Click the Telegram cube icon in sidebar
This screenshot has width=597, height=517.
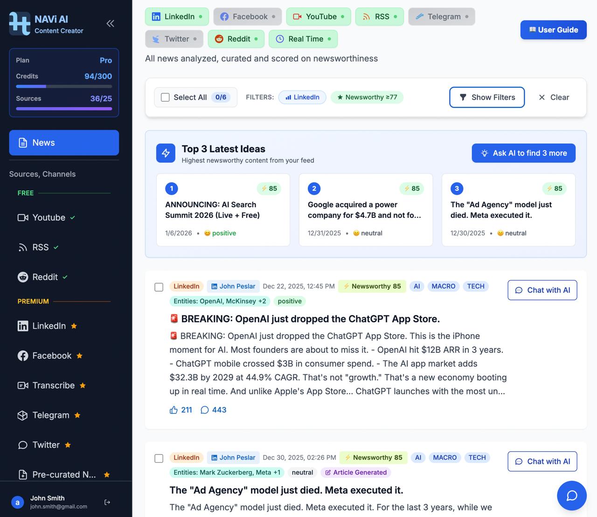pos(23,415)
